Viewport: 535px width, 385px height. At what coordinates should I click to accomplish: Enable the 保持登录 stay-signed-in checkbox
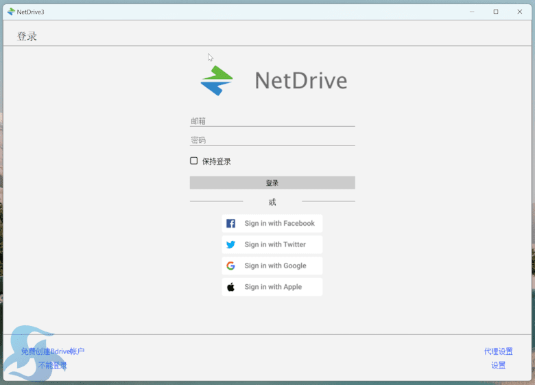pyautogui.click(x=194, y=161)
